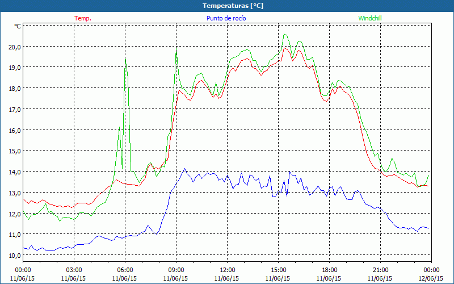This screenshot has height=284, width=454.
Task: Click the 15:00 time axis label
Action: (x=278, y=270)
